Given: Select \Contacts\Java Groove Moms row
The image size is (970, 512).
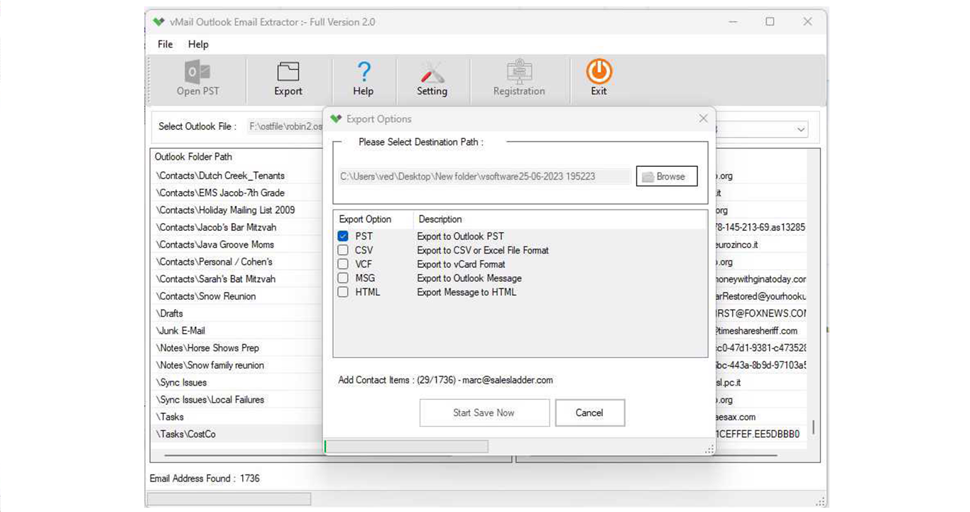Looking at the screenshot, I should click(x=214, y=244).
